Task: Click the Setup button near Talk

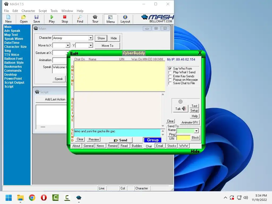Action: coord(194,110)
